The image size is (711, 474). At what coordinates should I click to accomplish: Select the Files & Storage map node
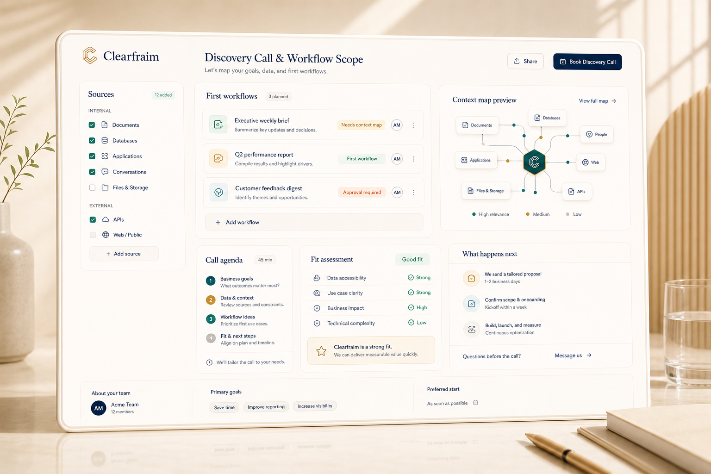tap(486, 191)
